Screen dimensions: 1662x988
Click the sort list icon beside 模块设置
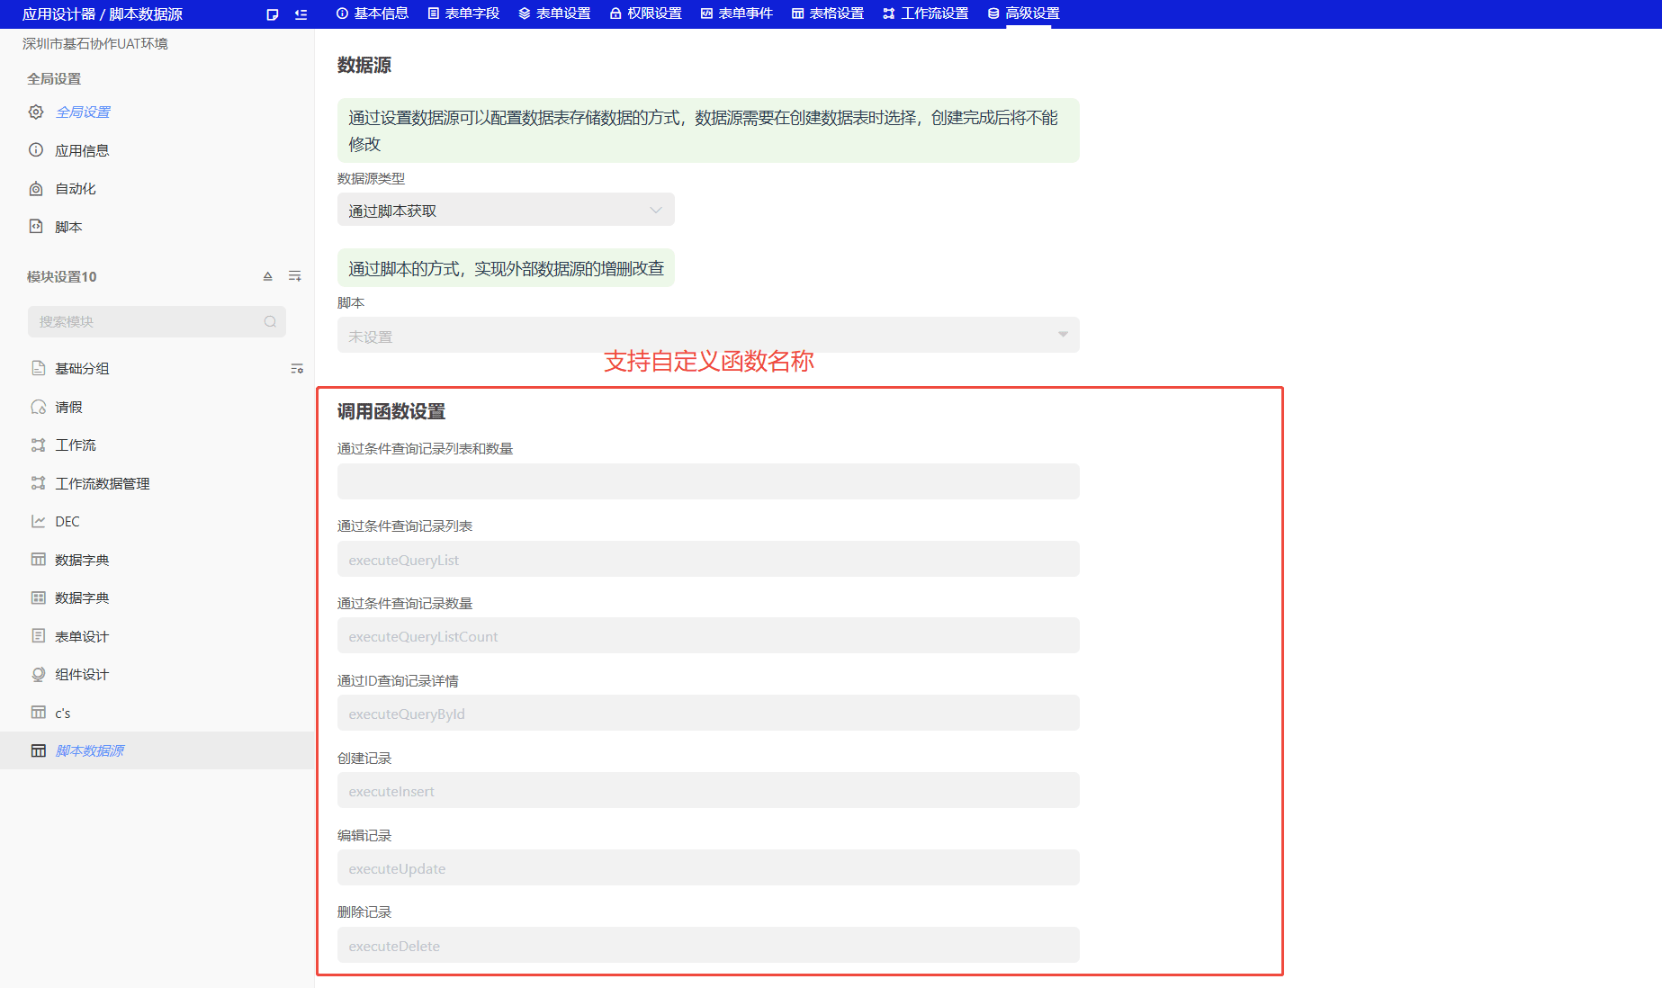294,276
